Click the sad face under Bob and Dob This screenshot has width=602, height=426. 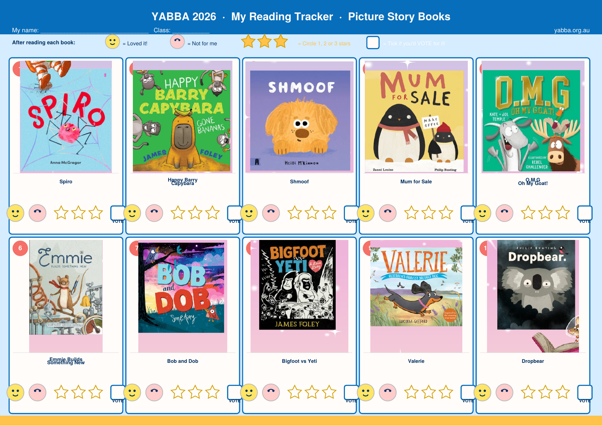(154, 392)
